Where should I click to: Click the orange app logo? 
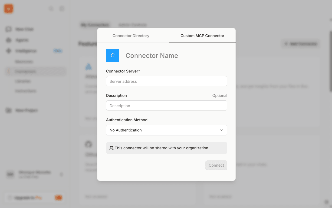tap(8, 8)
